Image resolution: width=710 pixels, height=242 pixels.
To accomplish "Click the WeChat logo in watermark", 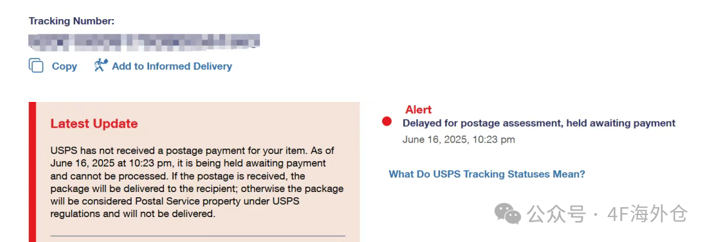I will coord(508,213).
